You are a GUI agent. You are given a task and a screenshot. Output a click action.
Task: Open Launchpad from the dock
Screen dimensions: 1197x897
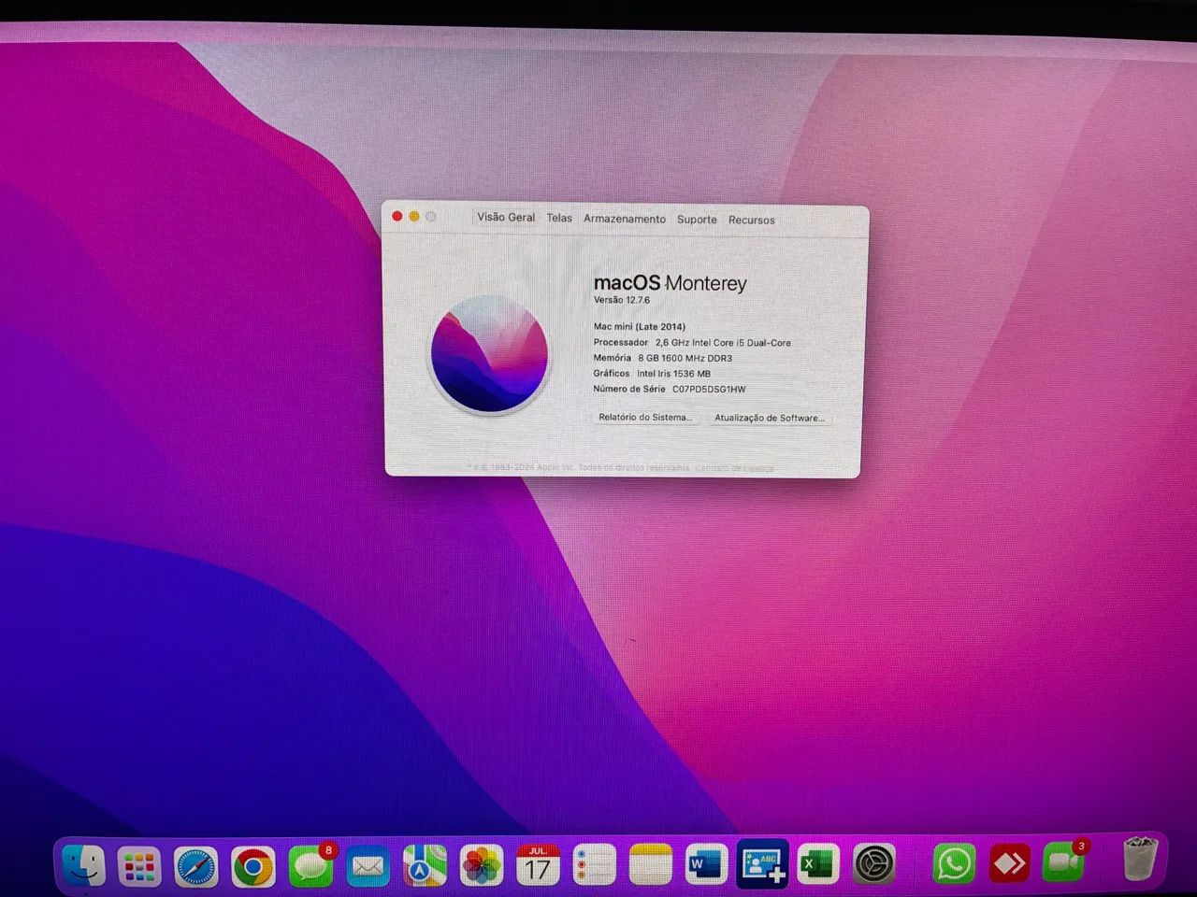point(139,866)
